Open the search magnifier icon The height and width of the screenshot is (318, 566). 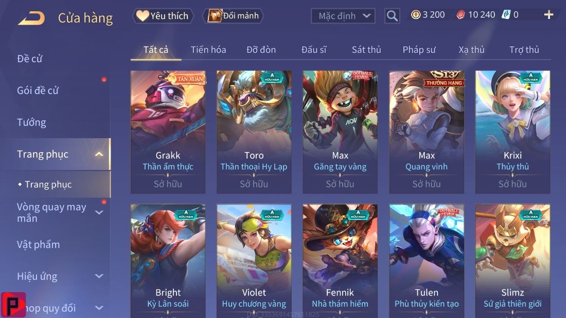392,16
